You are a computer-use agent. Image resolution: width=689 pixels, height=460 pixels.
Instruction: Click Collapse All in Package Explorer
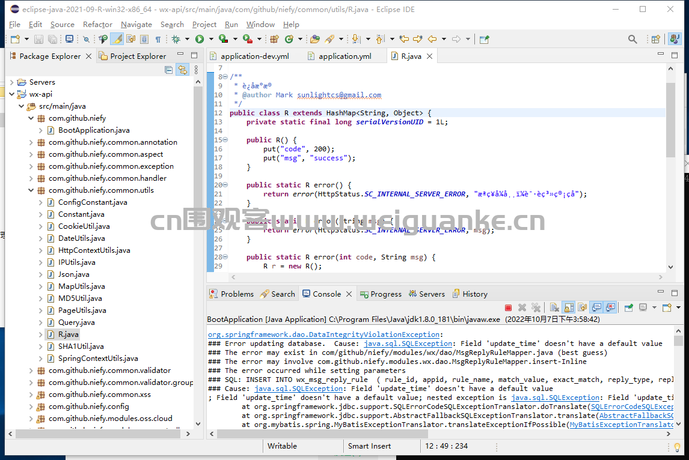[x=169, y=70]
